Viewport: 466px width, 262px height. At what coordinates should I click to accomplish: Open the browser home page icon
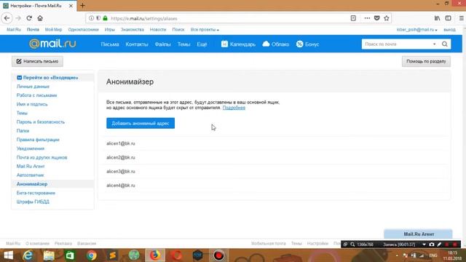point(40,18)
